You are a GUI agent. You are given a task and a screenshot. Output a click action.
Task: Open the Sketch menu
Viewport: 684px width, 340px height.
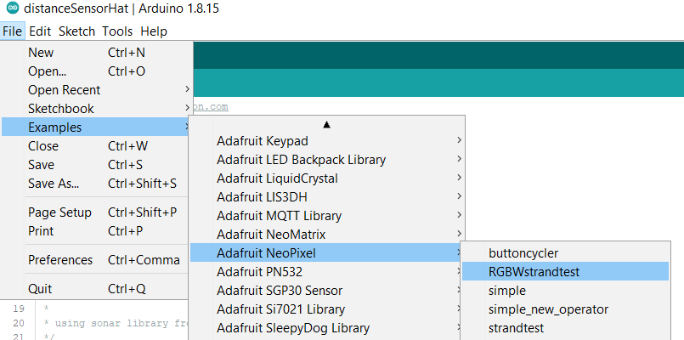click(76, 31)
